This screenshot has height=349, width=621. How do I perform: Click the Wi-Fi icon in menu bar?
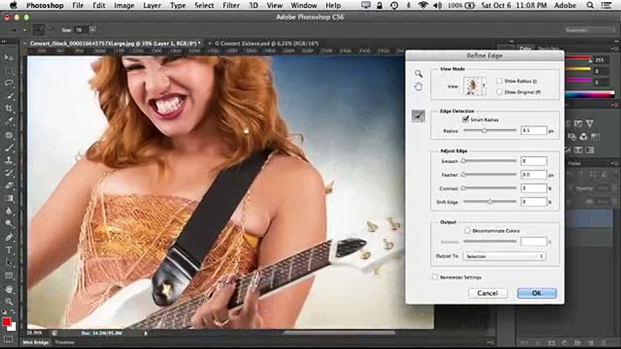[423, 5]
